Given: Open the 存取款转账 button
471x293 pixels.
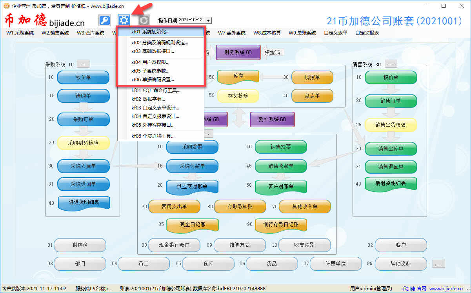Looking at the screenshot, I should pyautogui.click(x=240, y=207).
